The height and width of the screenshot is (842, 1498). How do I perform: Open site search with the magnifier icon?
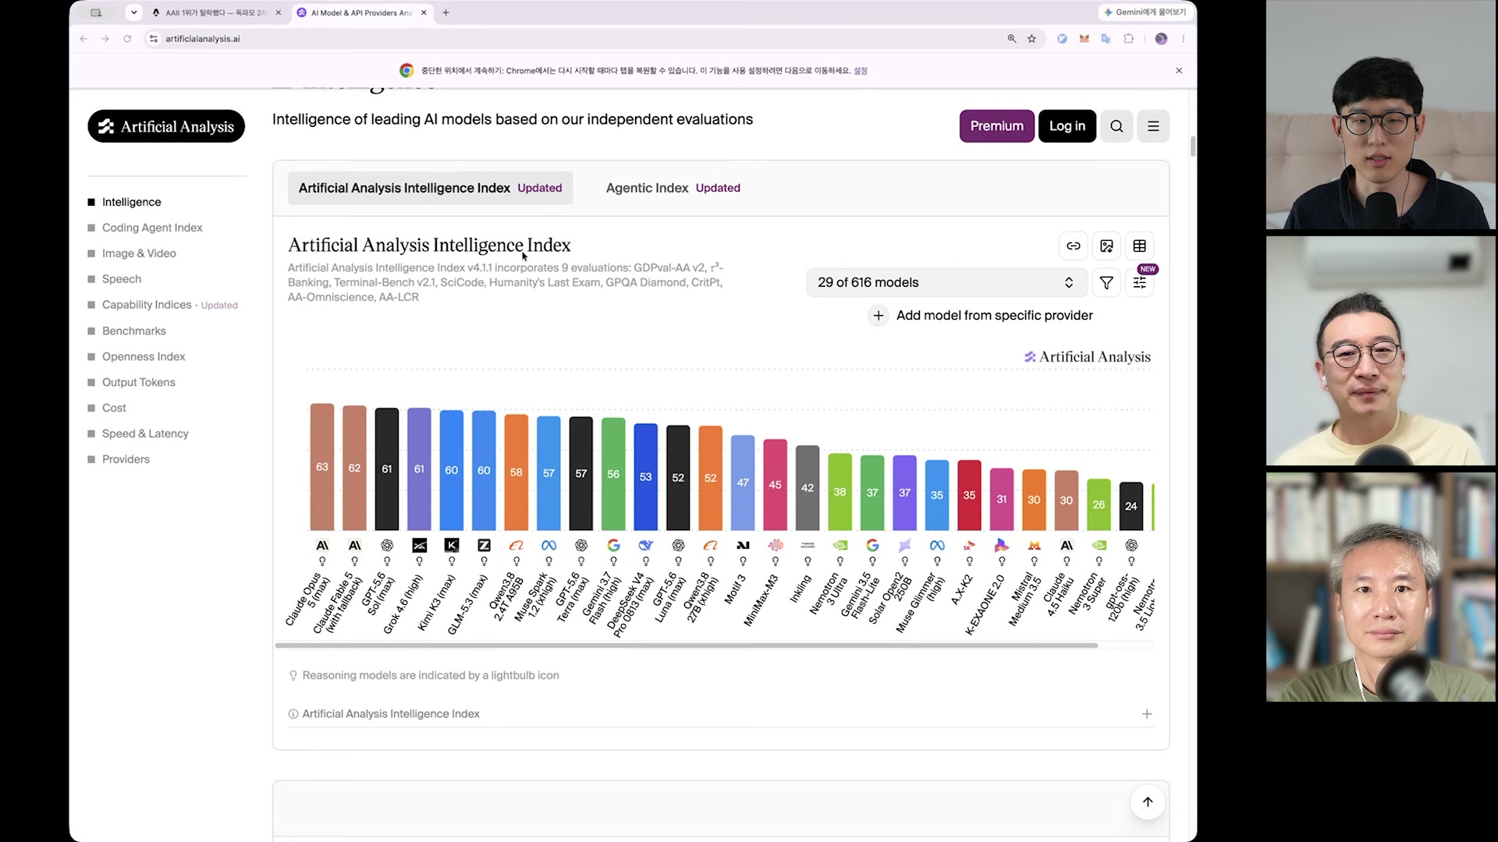click(1116, 126)
